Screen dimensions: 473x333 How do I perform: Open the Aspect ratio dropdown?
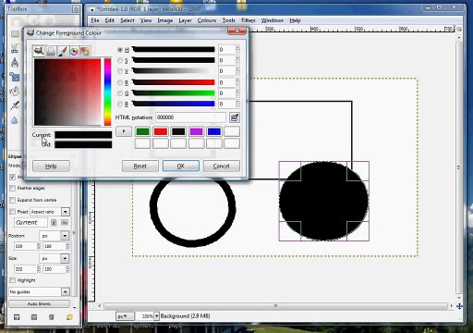pyautogui.click(x=50, y=212)
